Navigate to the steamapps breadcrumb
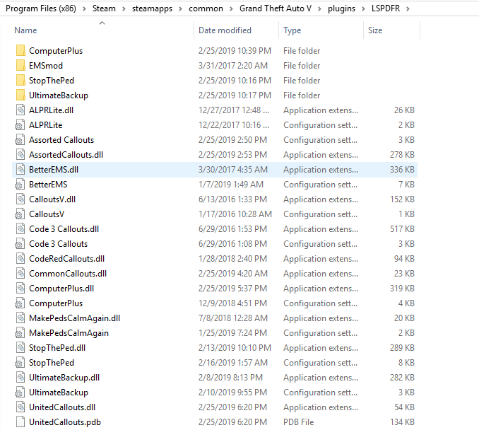This screenshot has width=479, height=430. [152, 8]
